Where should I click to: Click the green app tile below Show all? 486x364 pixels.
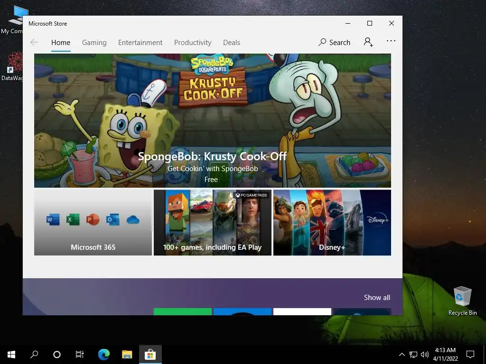[183, 311]
